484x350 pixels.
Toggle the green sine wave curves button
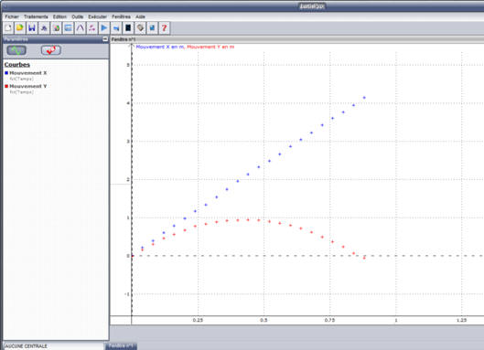click(x=16, y=50)
